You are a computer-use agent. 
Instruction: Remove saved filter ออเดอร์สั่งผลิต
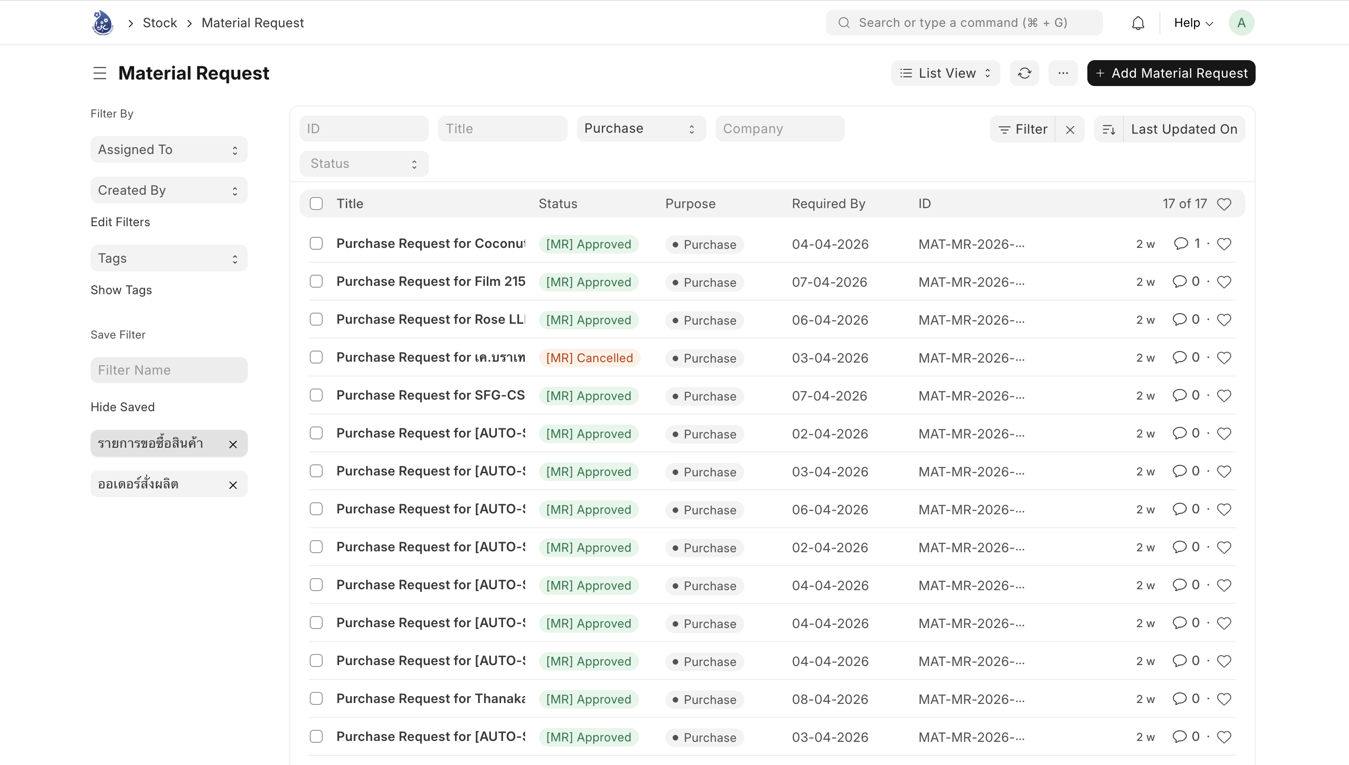233,485
